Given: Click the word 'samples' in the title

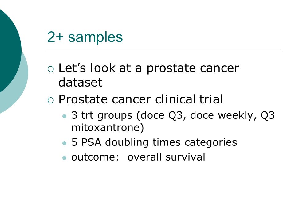Looking at the screenshot, I should (x=95, y=37).
